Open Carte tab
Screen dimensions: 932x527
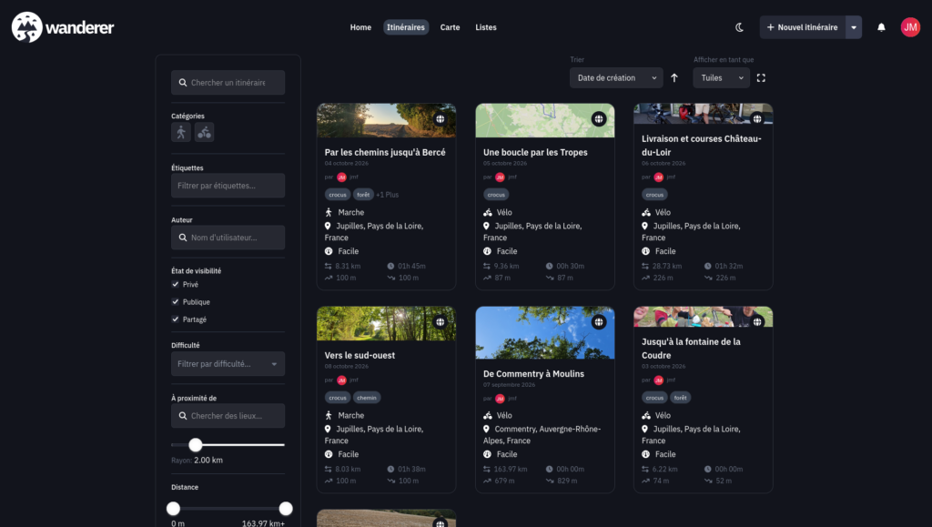(x=450, y=27)
